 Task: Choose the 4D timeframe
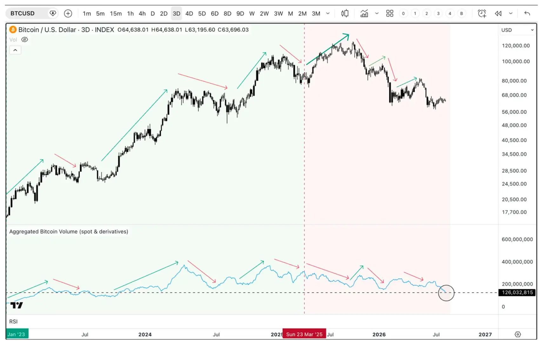189,14
